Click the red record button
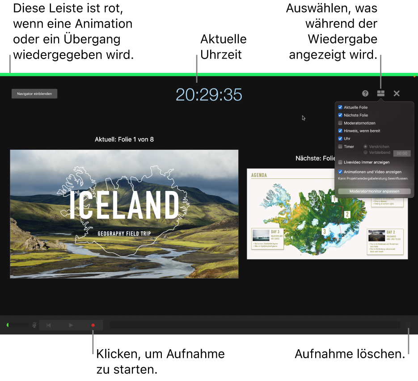The width and height of the screenshot is (418, 381). (x=93, y=325)
